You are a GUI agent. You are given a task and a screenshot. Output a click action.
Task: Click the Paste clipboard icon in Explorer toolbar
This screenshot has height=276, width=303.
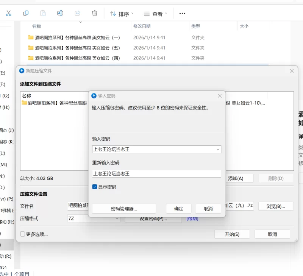click(43, 13)
